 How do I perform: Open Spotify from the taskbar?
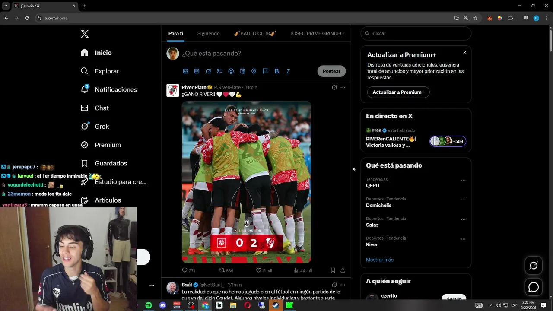click(149, 305)
